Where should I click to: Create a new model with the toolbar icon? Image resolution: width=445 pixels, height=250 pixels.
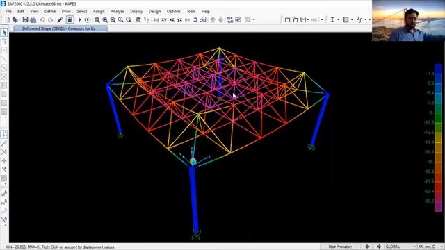[8, 19]
